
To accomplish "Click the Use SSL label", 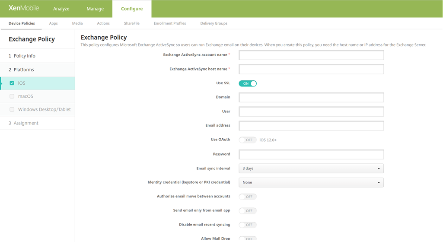I will coord(223,83).
